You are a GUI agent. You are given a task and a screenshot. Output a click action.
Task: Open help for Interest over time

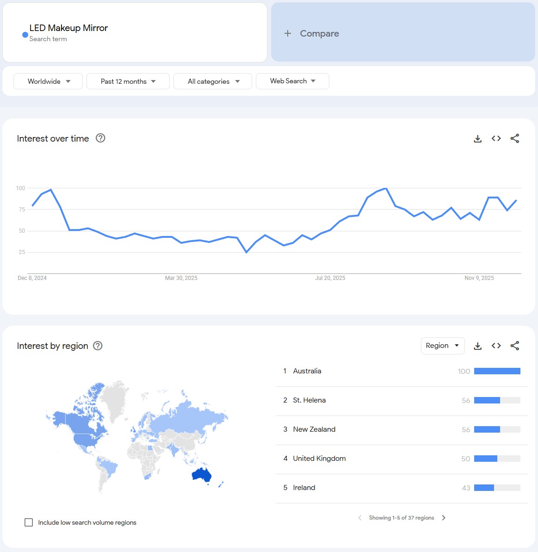100,138
